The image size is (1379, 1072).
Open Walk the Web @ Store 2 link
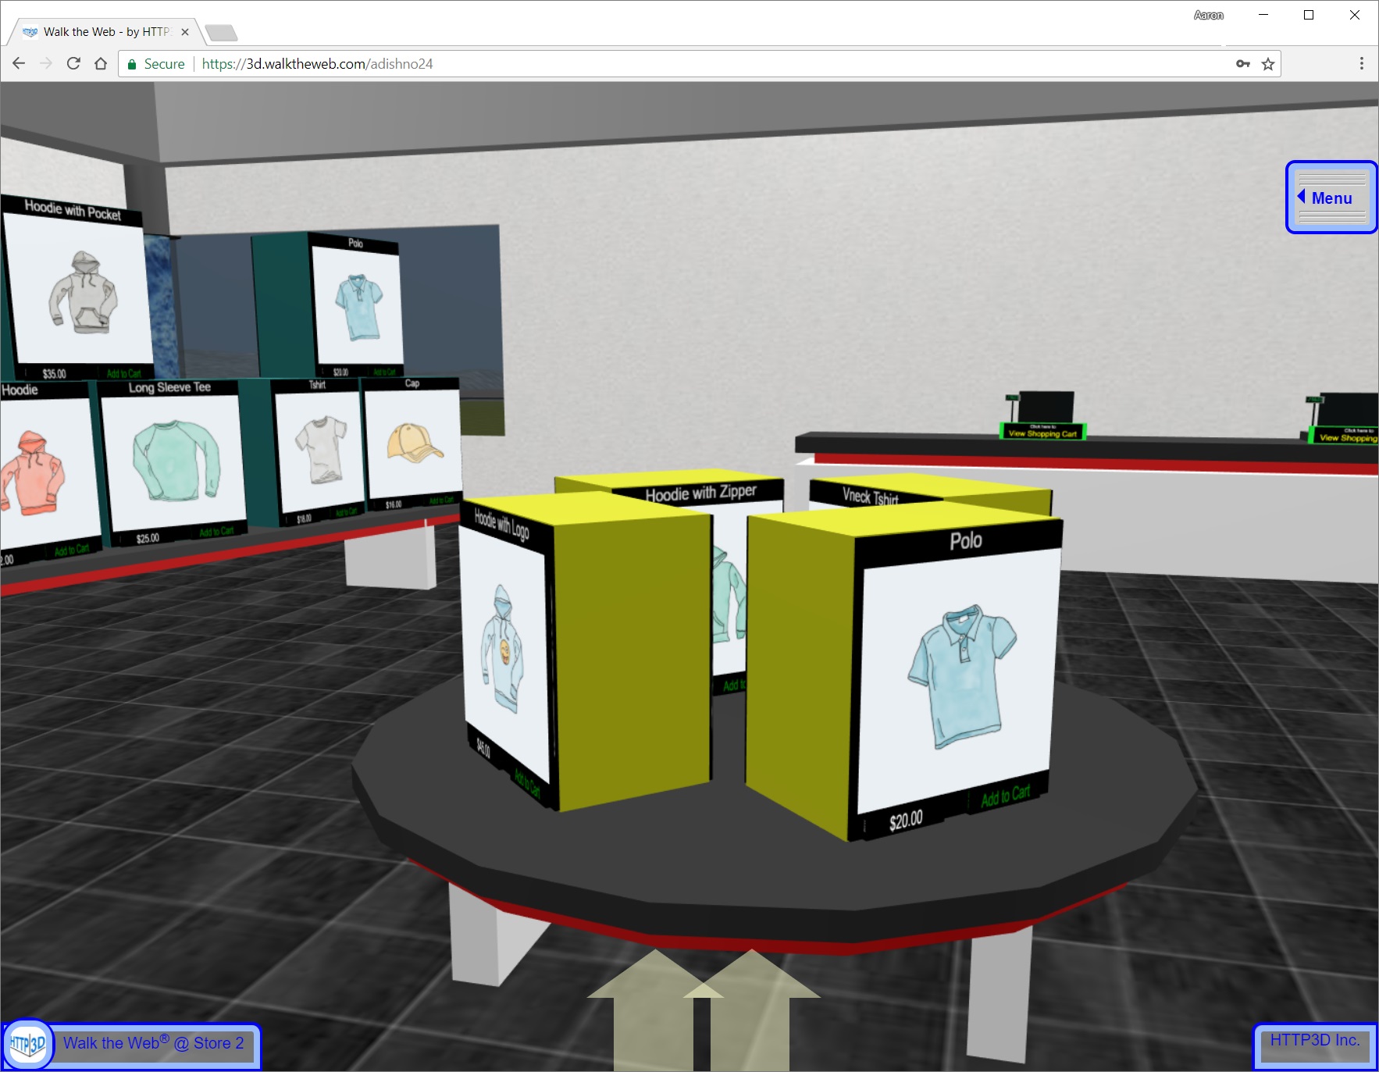coord(153,1043)
